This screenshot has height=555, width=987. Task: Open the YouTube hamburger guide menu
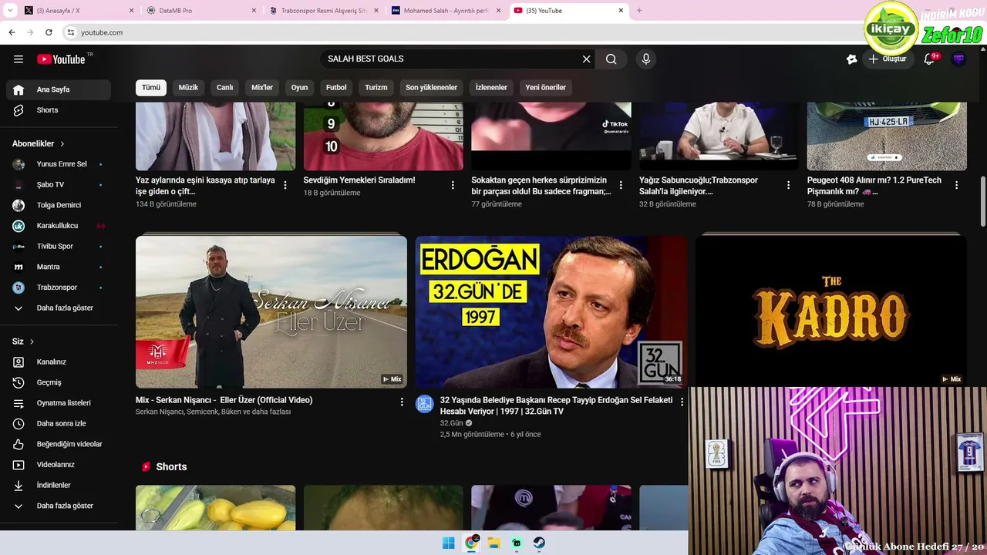[19, 59]
